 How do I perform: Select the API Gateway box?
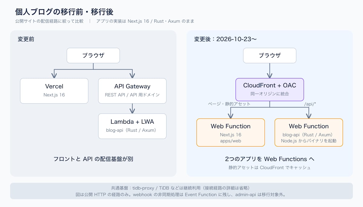(132, 91)
